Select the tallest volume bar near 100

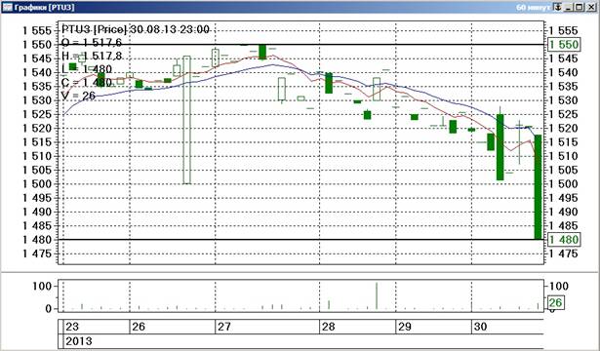click(x=377, y=295)
